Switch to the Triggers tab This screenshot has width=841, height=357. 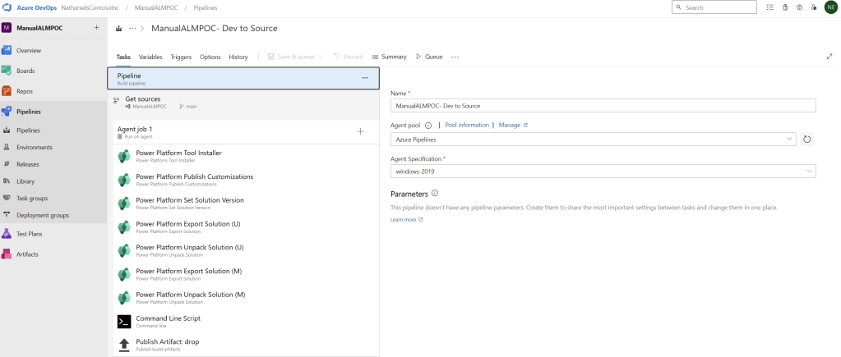[x=182, y=57]
